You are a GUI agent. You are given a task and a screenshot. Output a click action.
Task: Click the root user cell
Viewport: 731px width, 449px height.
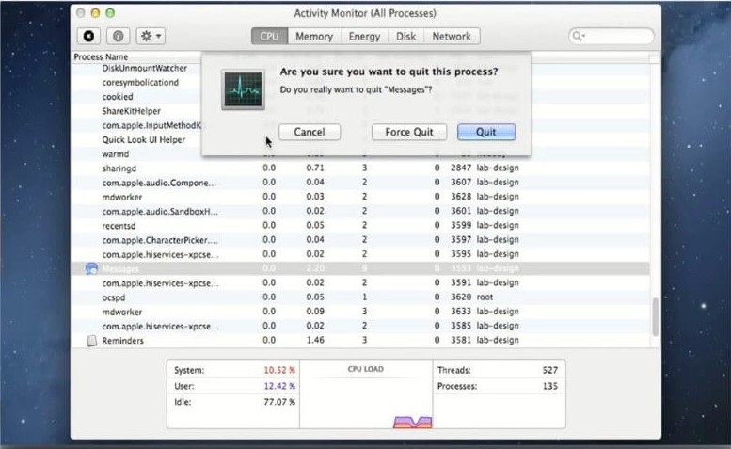coord(485,297)
